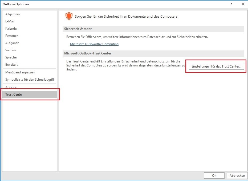248x181 pixels.
Task: Click the text starting 'Besuchen Sie Office.com'
Action: tap(137, 37)
